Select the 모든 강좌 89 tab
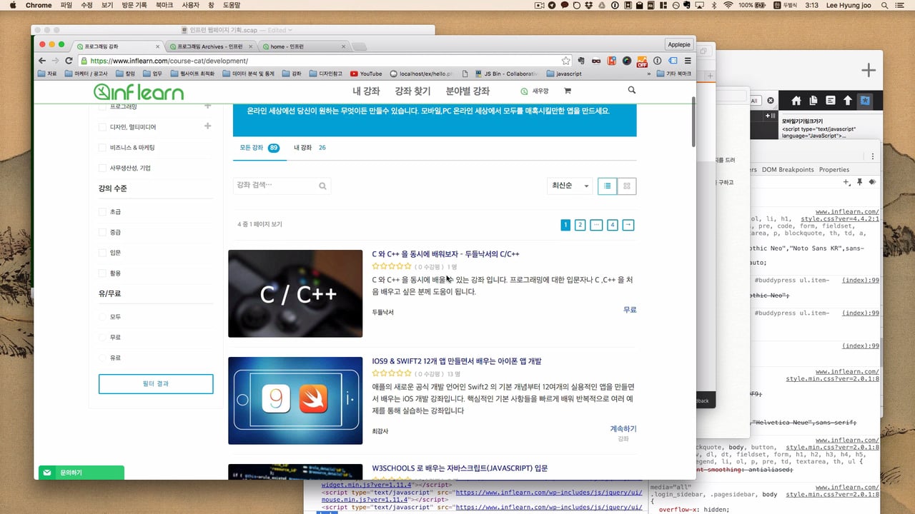Image resolution: width=915 pixels, height=514 pixels. pyautogui.click(x=259, y=148)
